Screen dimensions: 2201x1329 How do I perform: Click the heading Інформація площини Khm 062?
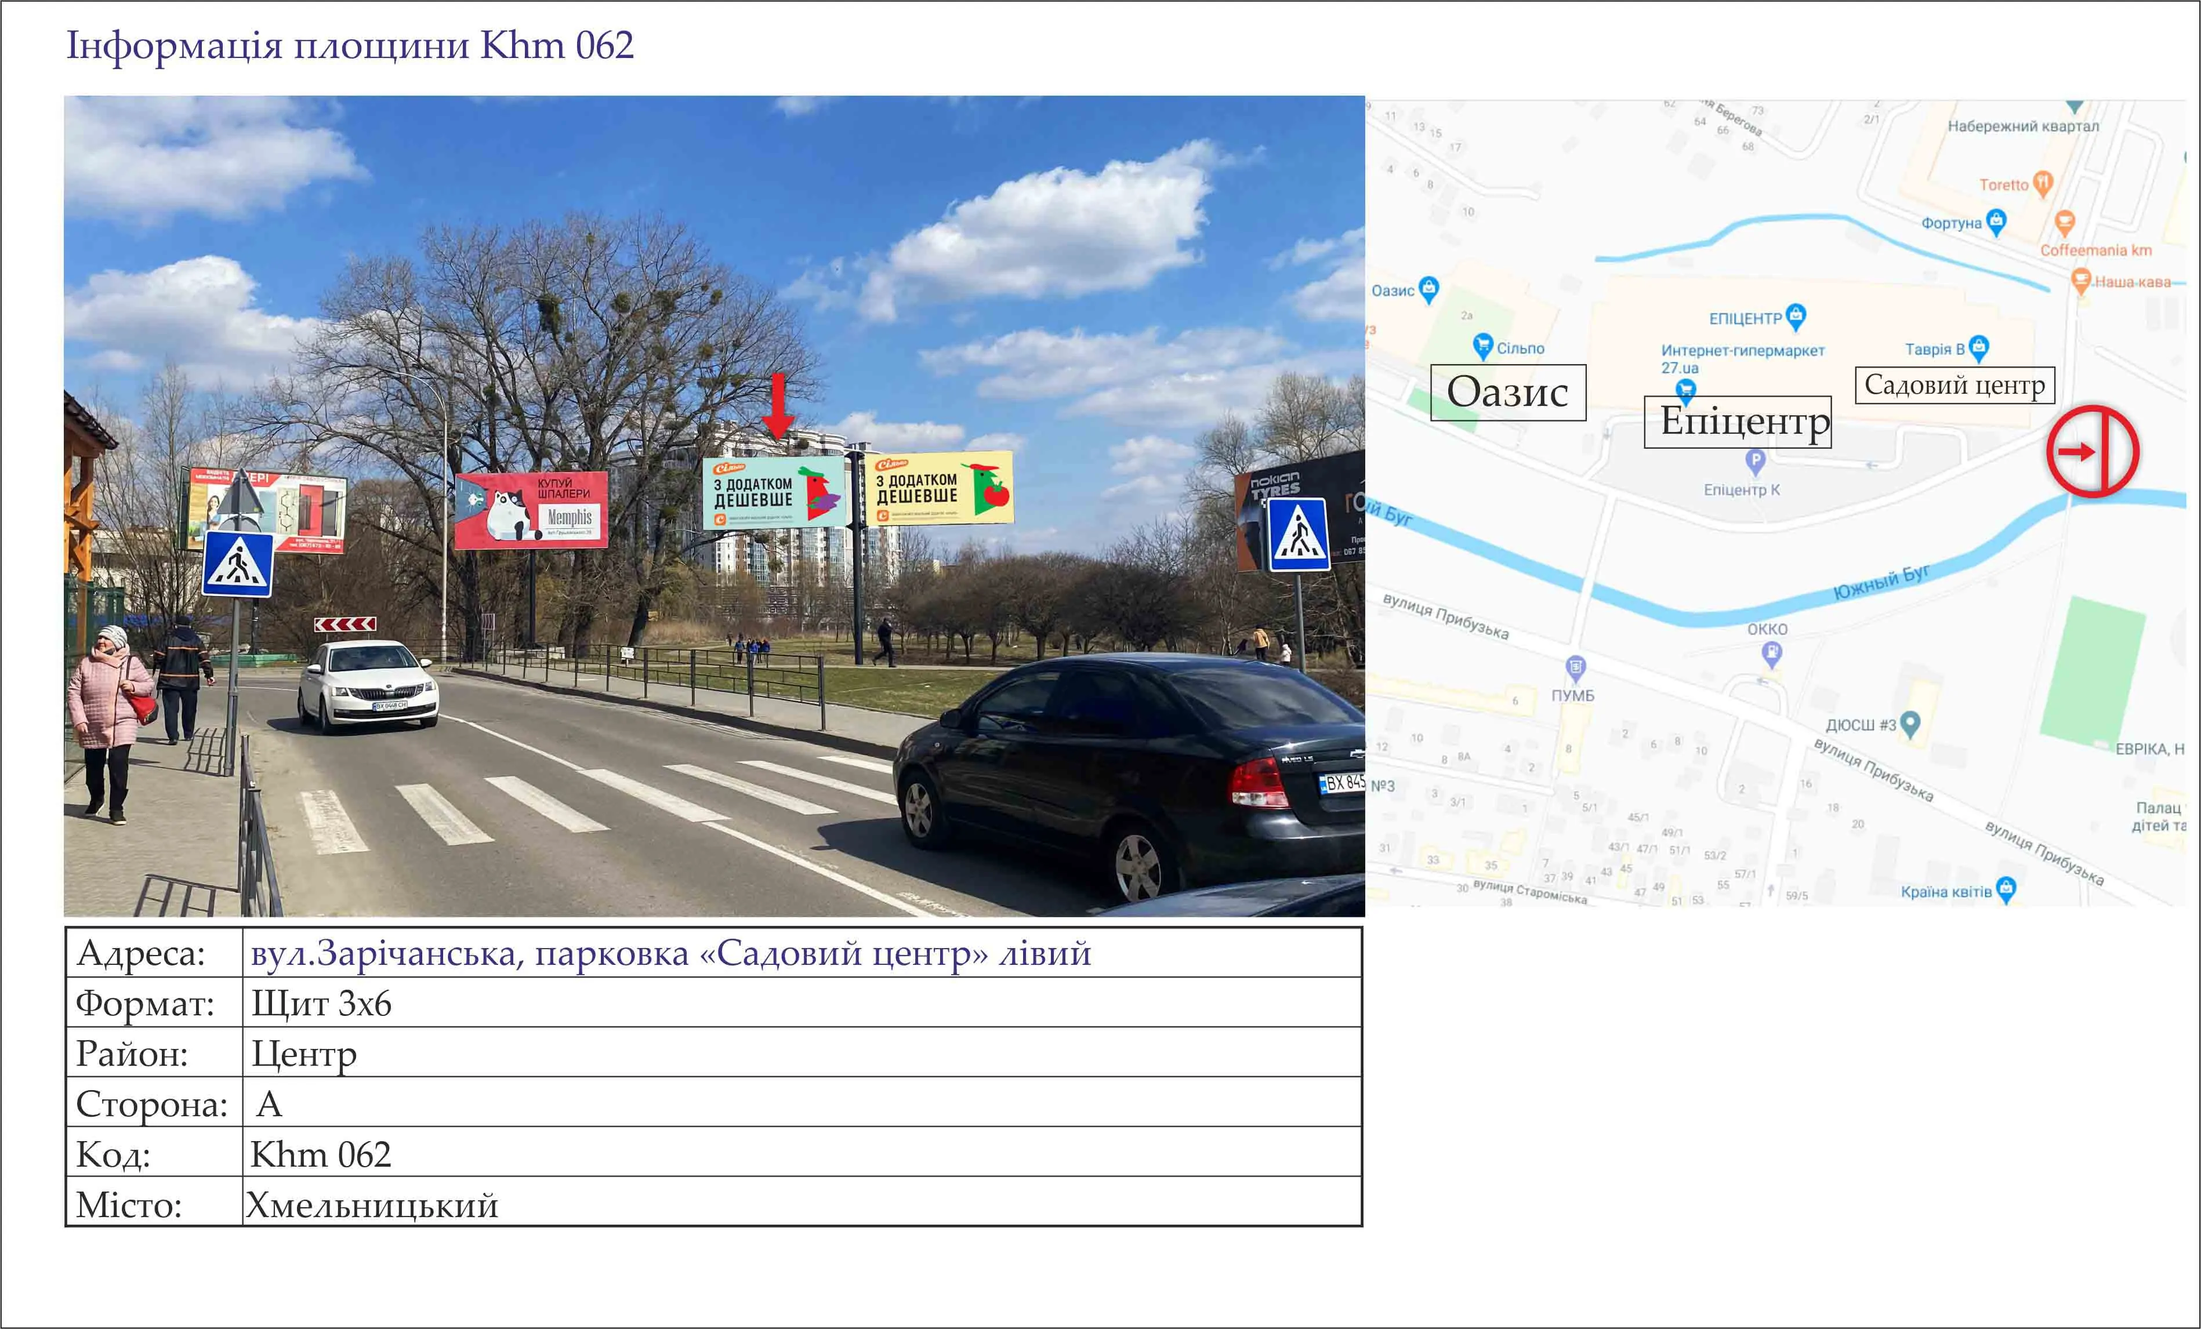click(x=350, y=46)
